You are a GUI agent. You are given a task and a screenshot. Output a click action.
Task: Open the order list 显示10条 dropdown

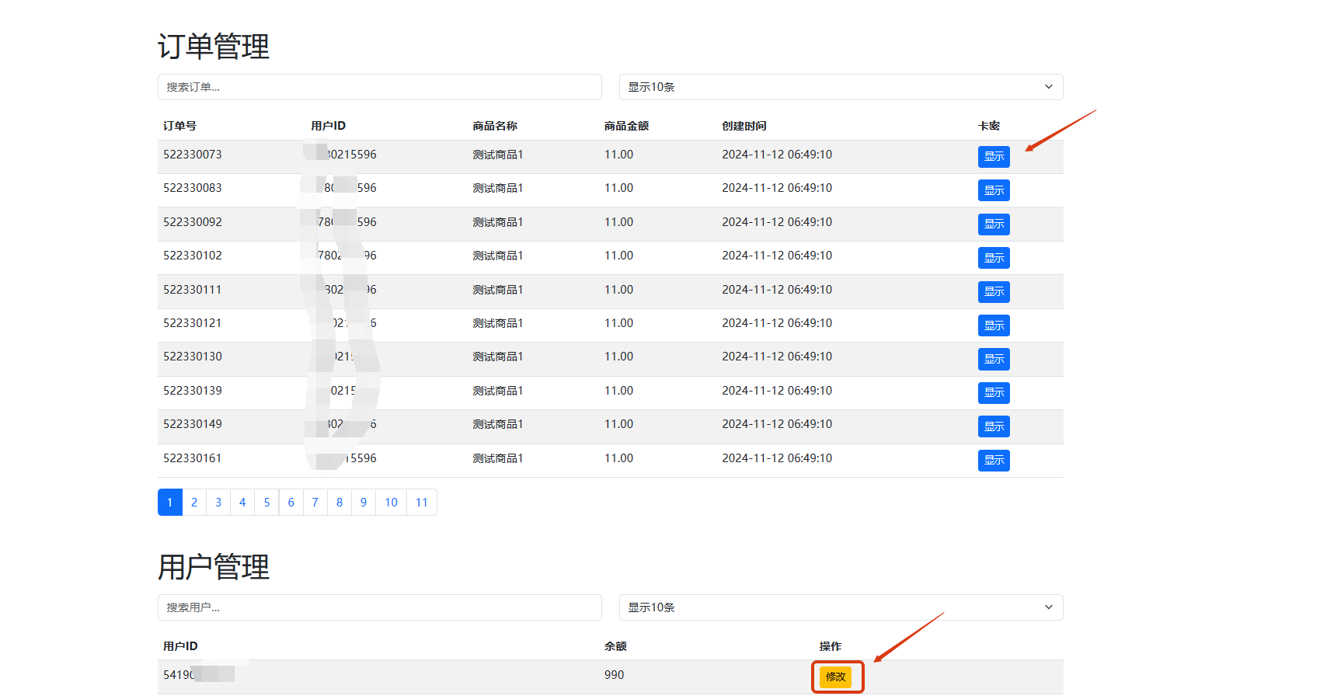(x=841, y=87)
